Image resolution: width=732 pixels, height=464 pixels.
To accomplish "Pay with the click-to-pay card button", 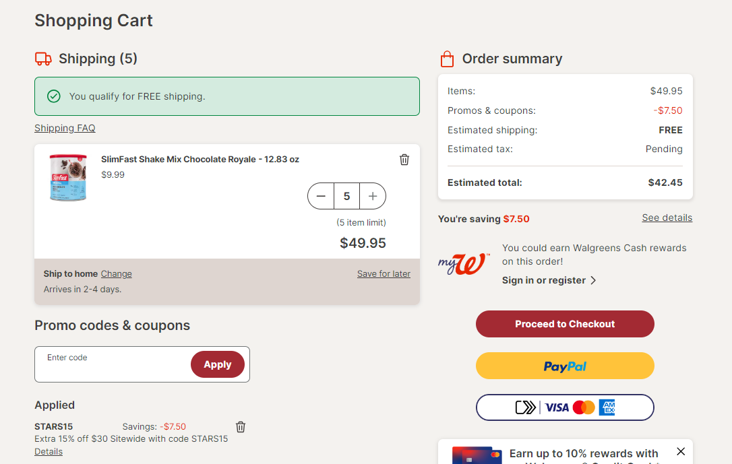I will point(565,407).
